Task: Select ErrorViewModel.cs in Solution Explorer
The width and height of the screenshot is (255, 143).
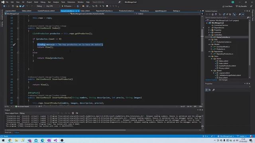Action: coord(223,47)
